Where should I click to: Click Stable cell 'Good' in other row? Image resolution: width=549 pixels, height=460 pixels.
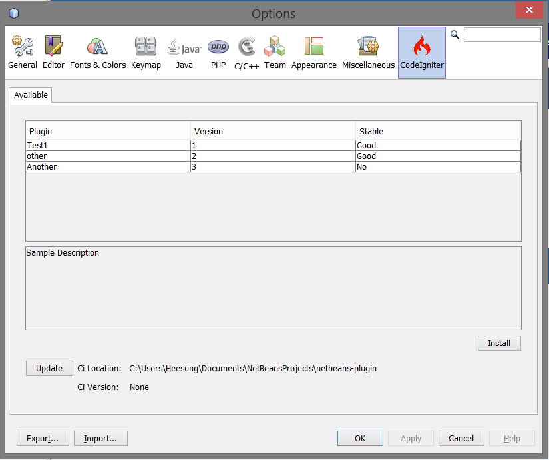[439, 156]
